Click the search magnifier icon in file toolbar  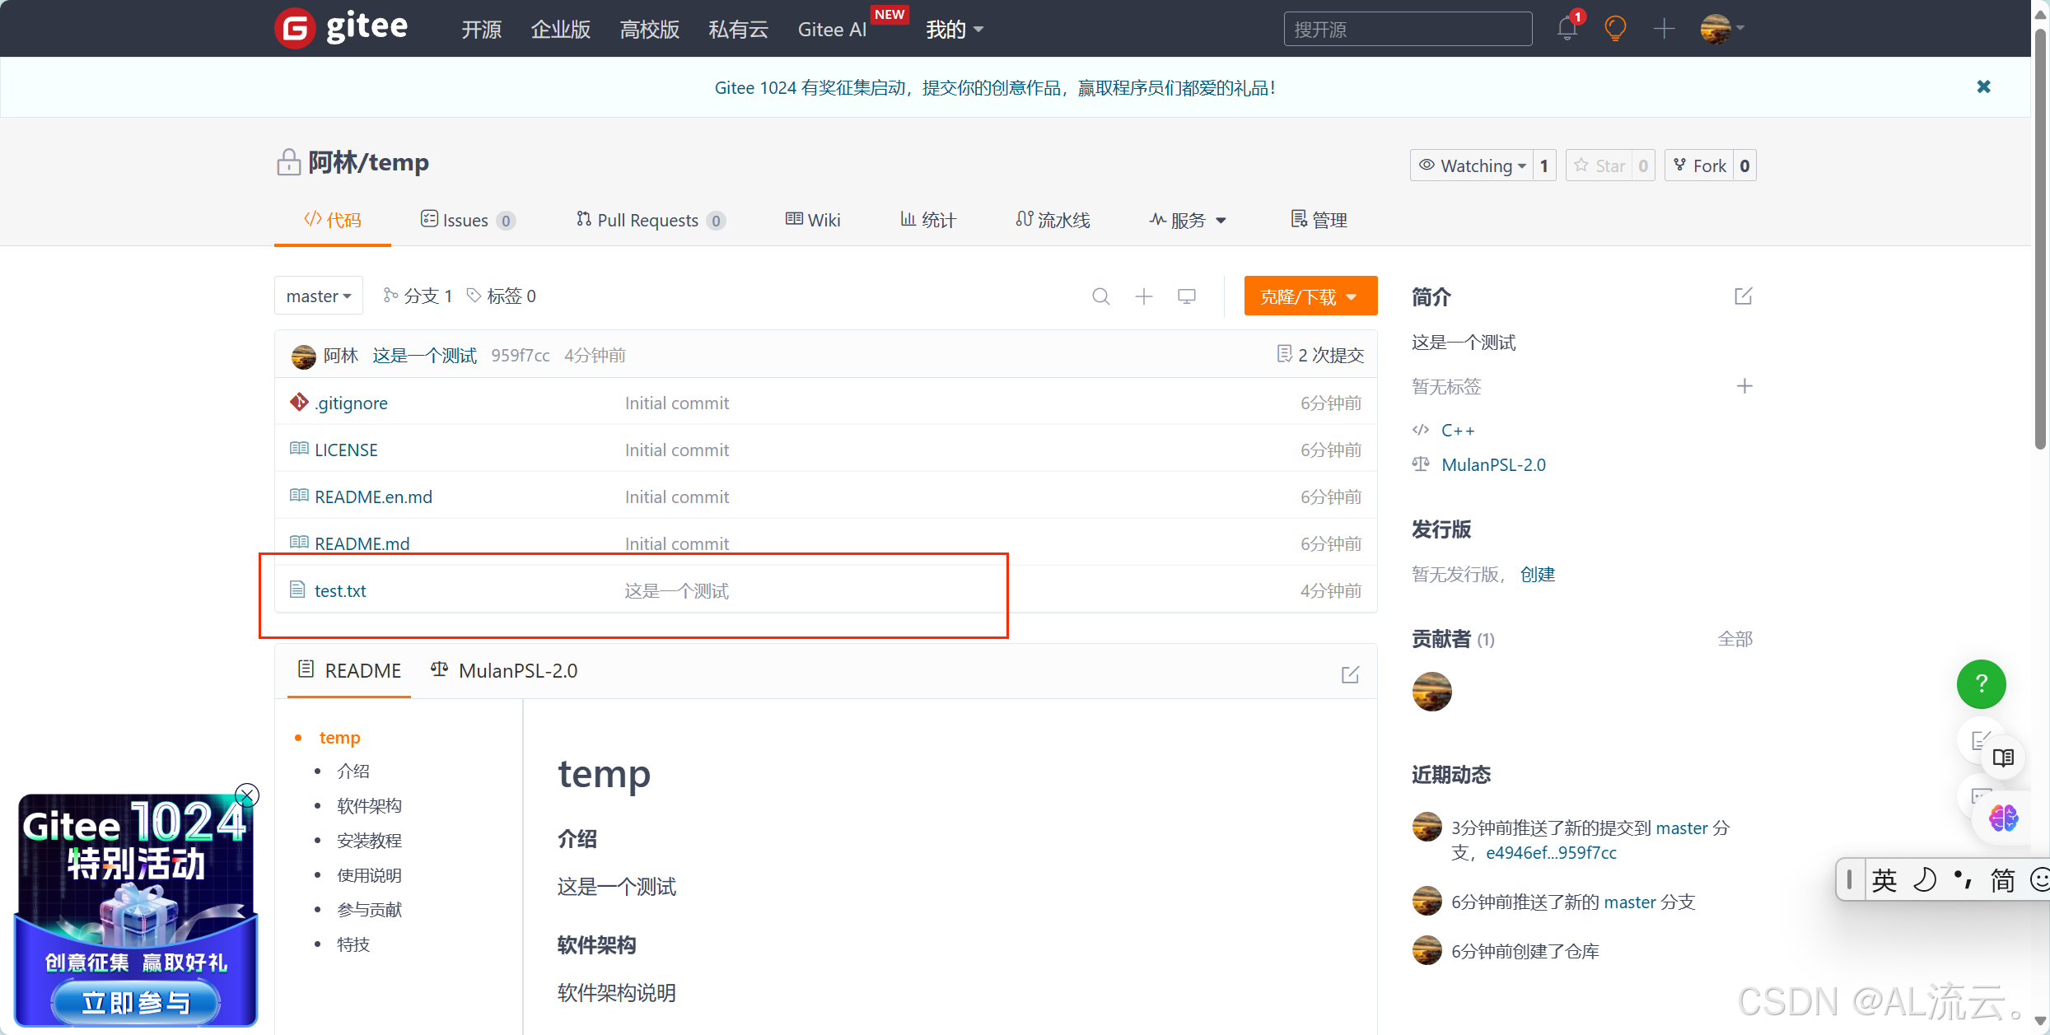[1100, 296]
